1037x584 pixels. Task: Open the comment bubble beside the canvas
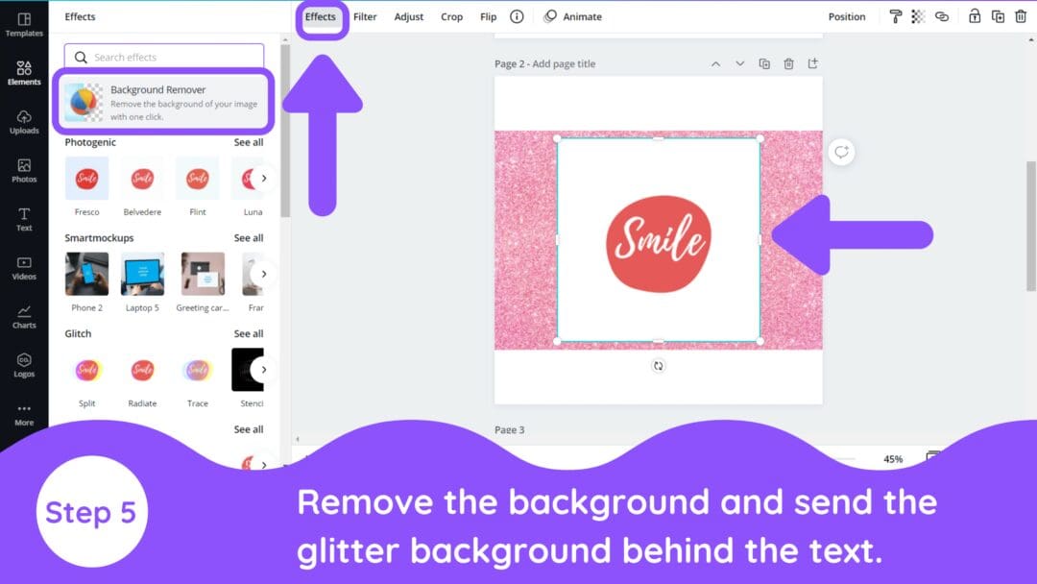pyautogui.click(x=841, y=152)
